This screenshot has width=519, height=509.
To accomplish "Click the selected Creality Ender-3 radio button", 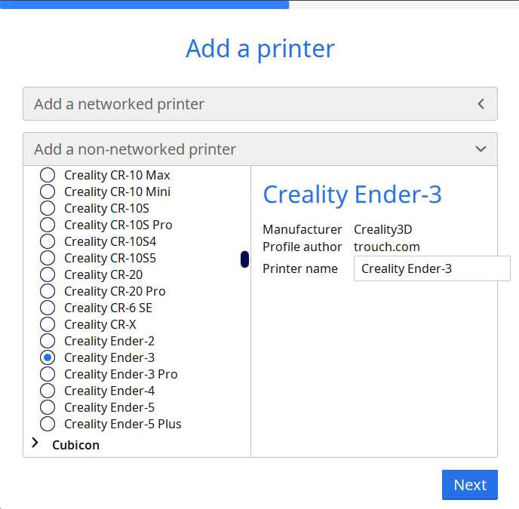I will (x=48, y=357).
